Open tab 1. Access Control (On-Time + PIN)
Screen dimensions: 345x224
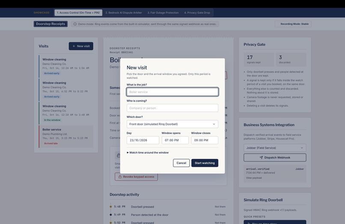[78, 12]
